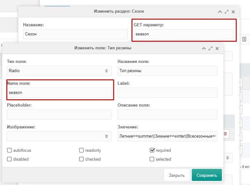250x185 pixels.
Task: Close the 'Изменить поле: Тип резины' dialog
Action: point(217,48)
